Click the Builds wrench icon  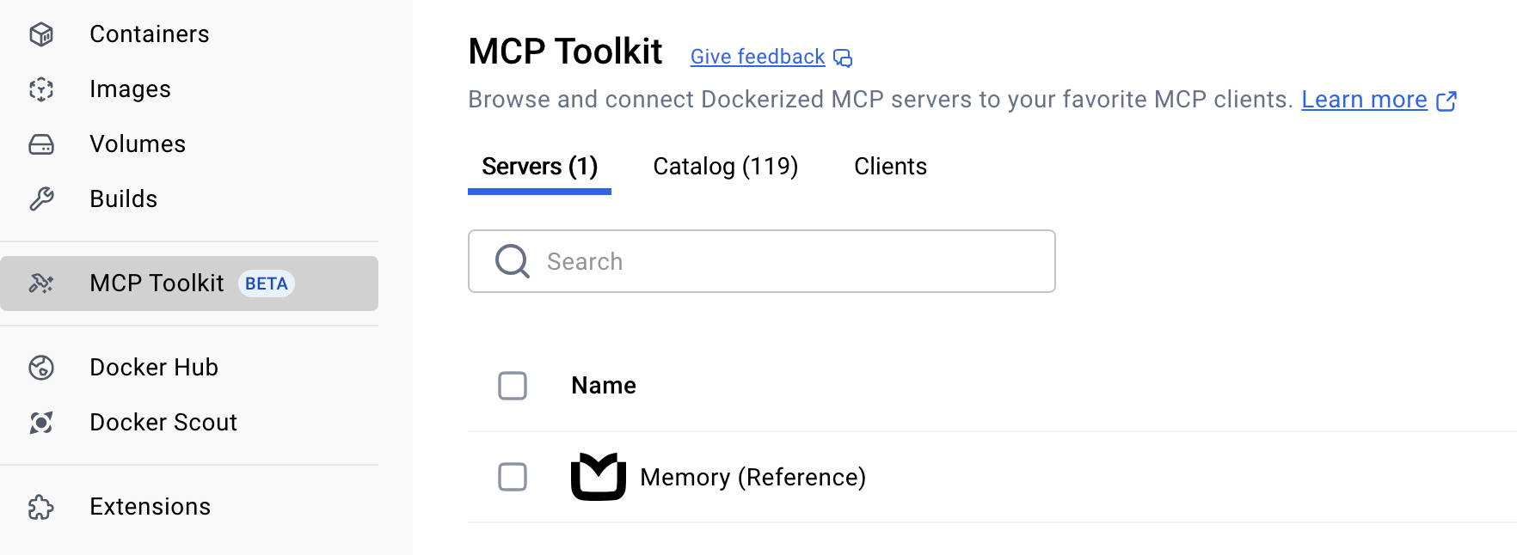click(x=41, y=199)
